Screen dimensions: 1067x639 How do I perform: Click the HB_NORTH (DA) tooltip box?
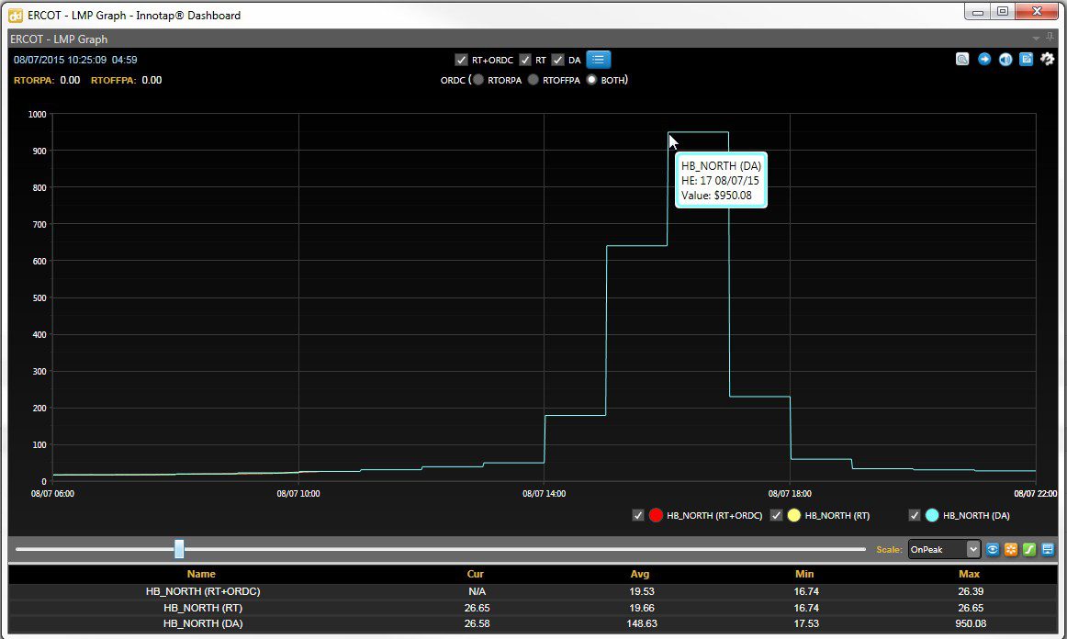pos(721,180)
